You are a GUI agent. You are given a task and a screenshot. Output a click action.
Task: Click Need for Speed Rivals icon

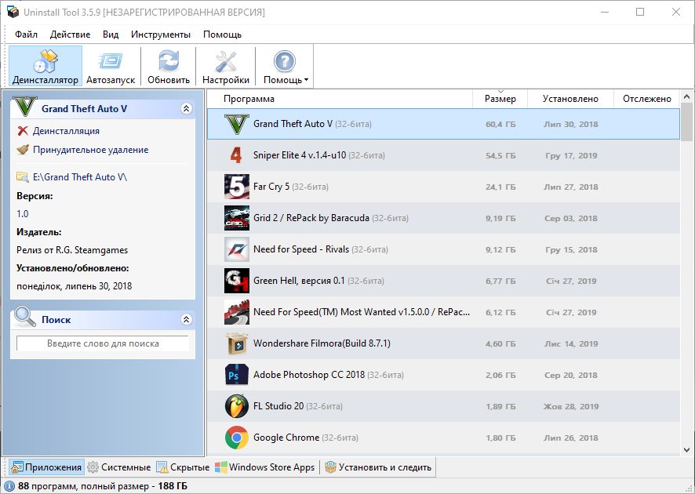point(237,249)
